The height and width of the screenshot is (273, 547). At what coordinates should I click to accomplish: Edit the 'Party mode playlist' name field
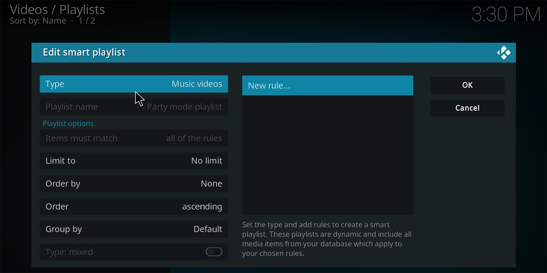[134, 106]
